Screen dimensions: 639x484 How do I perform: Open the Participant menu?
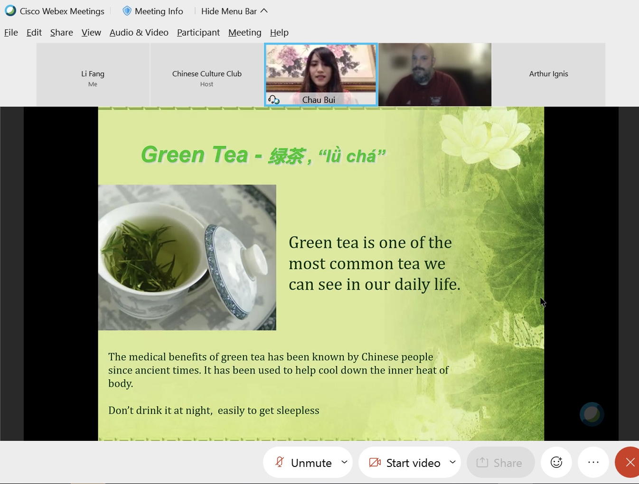point(198,32)
